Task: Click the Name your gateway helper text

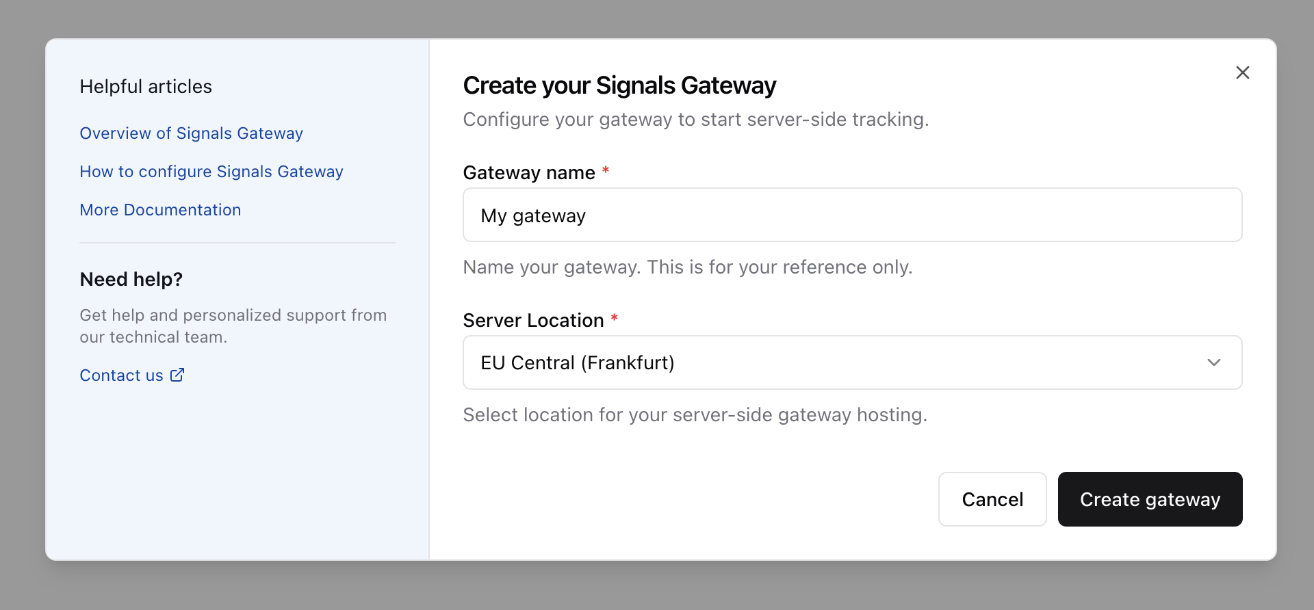Action: tap(687, 267)
